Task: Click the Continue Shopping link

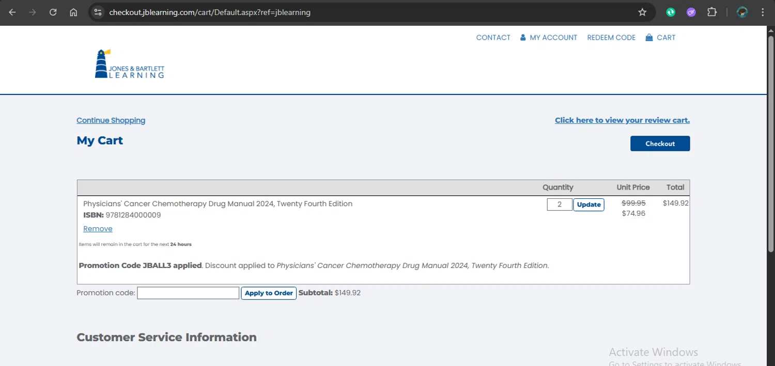Action: pos(111,120)
